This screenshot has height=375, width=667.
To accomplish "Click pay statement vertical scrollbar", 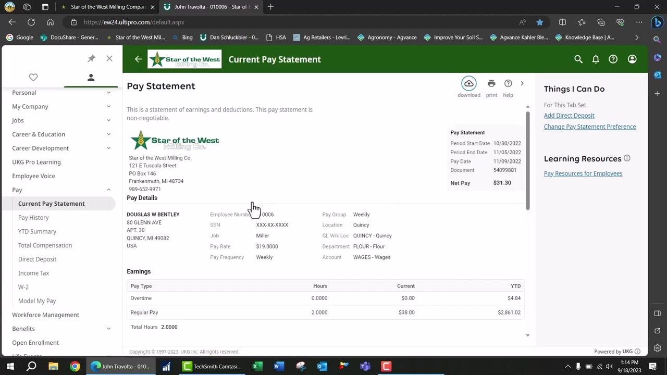I will coord(527,161).
